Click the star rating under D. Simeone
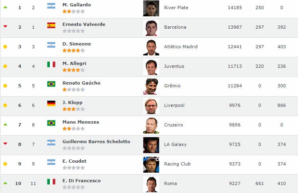This screenshot has width=298, height=193. coord(73,51)
